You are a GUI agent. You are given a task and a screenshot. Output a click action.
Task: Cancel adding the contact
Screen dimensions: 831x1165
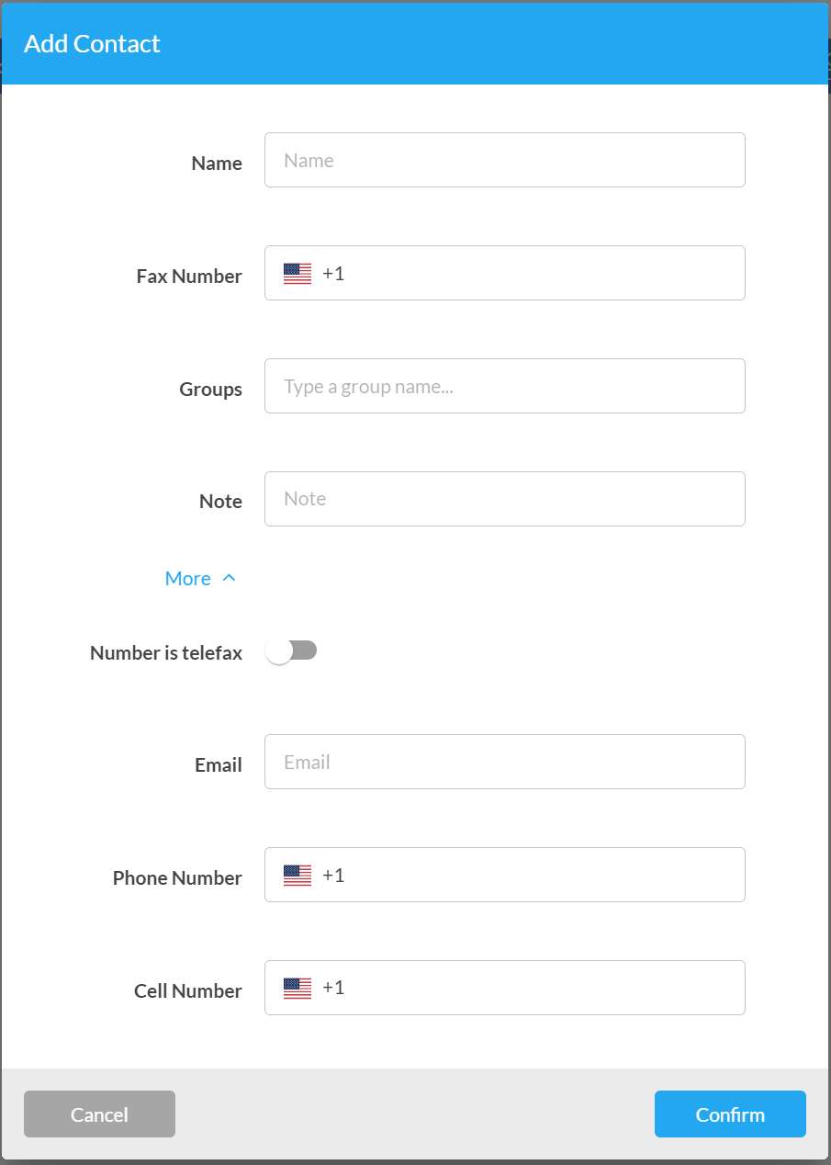pos(99,1114)
